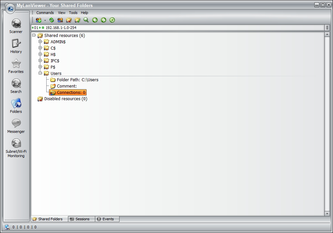Open the Search panel
The height and width of the screenshot is (233, 333).
pyautogui.click(x=16, y=86)
